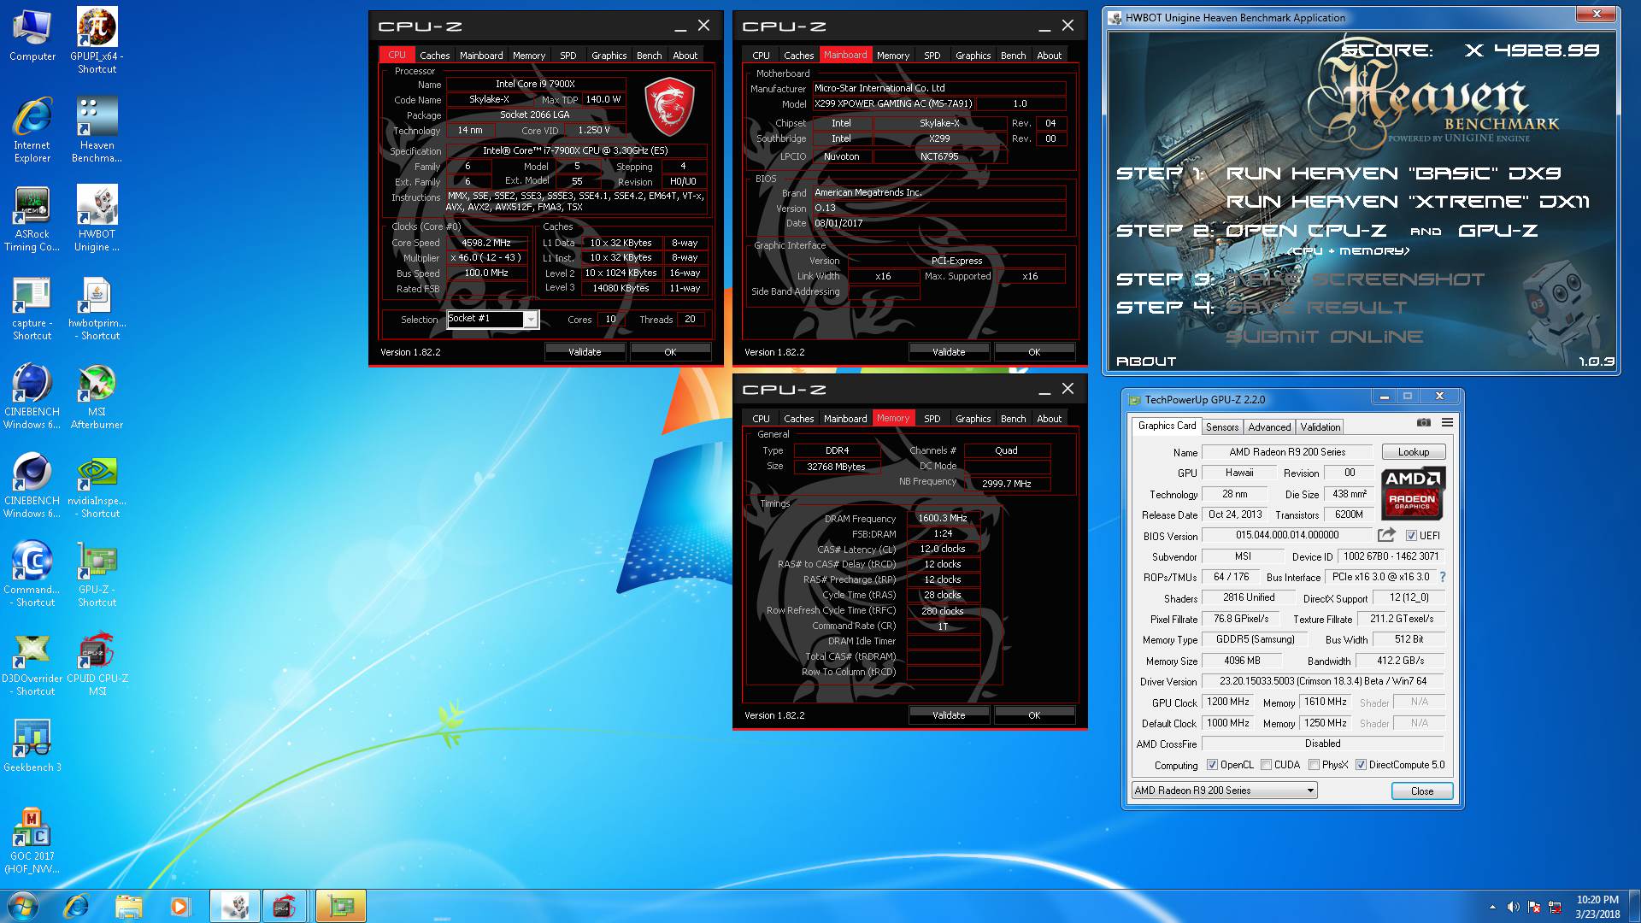The height and width of the screenshot is (923, 1641).
Task: Click Validate in Memory CPU-Z window
Action: click(x=949, y=715)
